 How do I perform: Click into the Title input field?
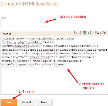pos(22,23)
